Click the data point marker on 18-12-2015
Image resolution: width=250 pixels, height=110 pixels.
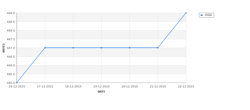click(x=73, y=48)
